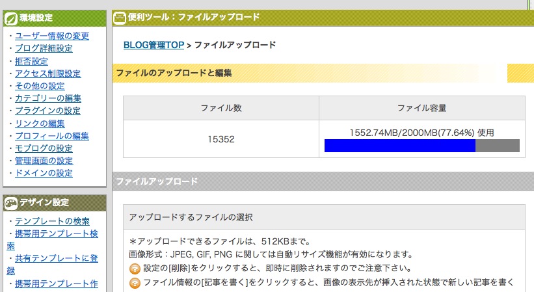Open 管理画面の設定 link
The width and height of the screenshot is (534, 292).
pos(44,161)
